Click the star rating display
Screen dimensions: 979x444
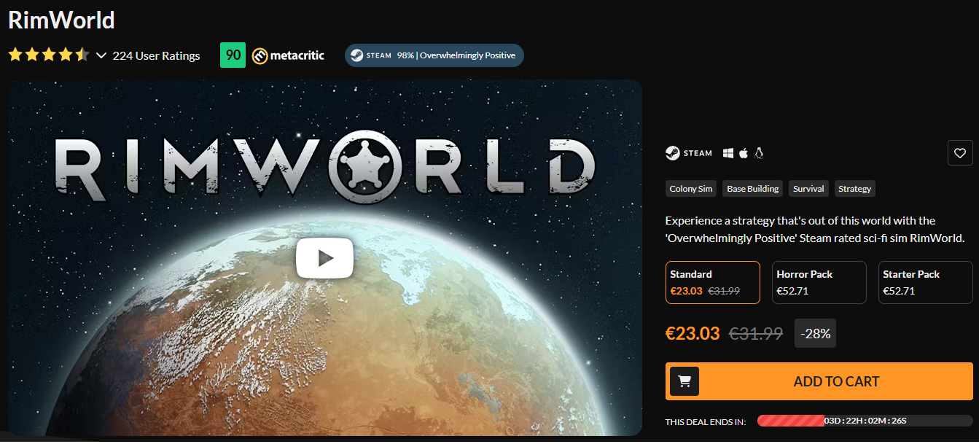point(49,55)
